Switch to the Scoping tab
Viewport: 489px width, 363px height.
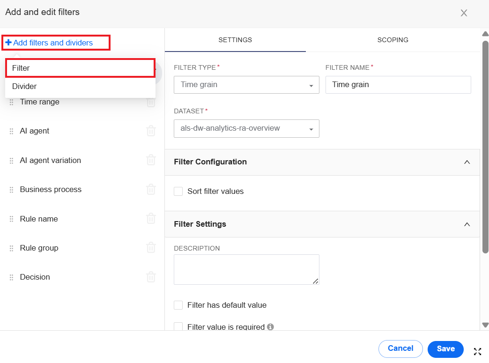click(393, 40)
